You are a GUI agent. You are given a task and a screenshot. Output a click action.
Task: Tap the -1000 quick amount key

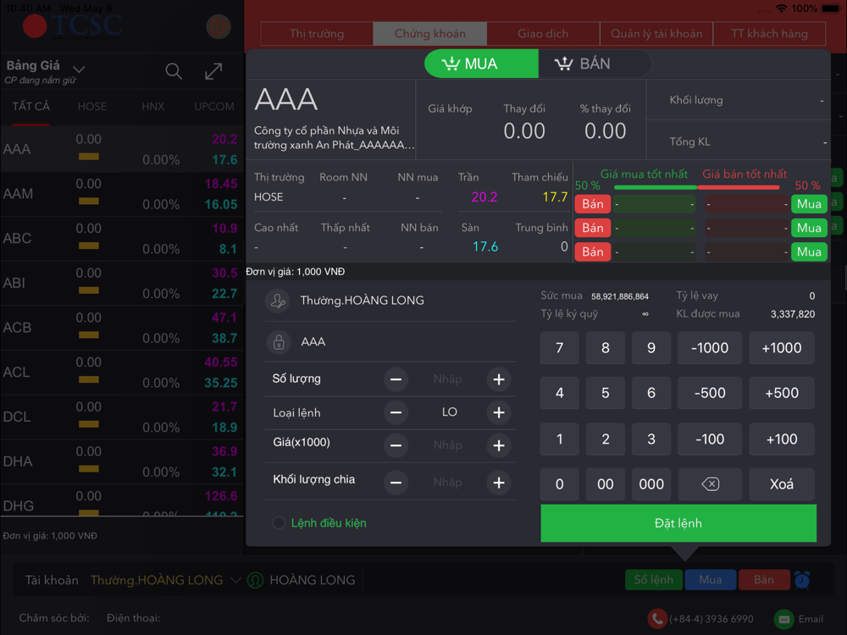click(710, 348)
